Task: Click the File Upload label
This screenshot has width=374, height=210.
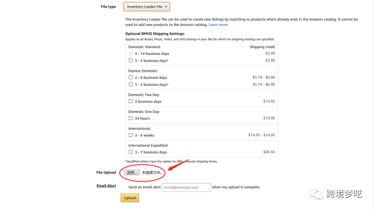Action: [106, 172]
